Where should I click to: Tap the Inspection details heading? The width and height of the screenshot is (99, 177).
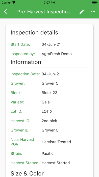pos(34,33)
